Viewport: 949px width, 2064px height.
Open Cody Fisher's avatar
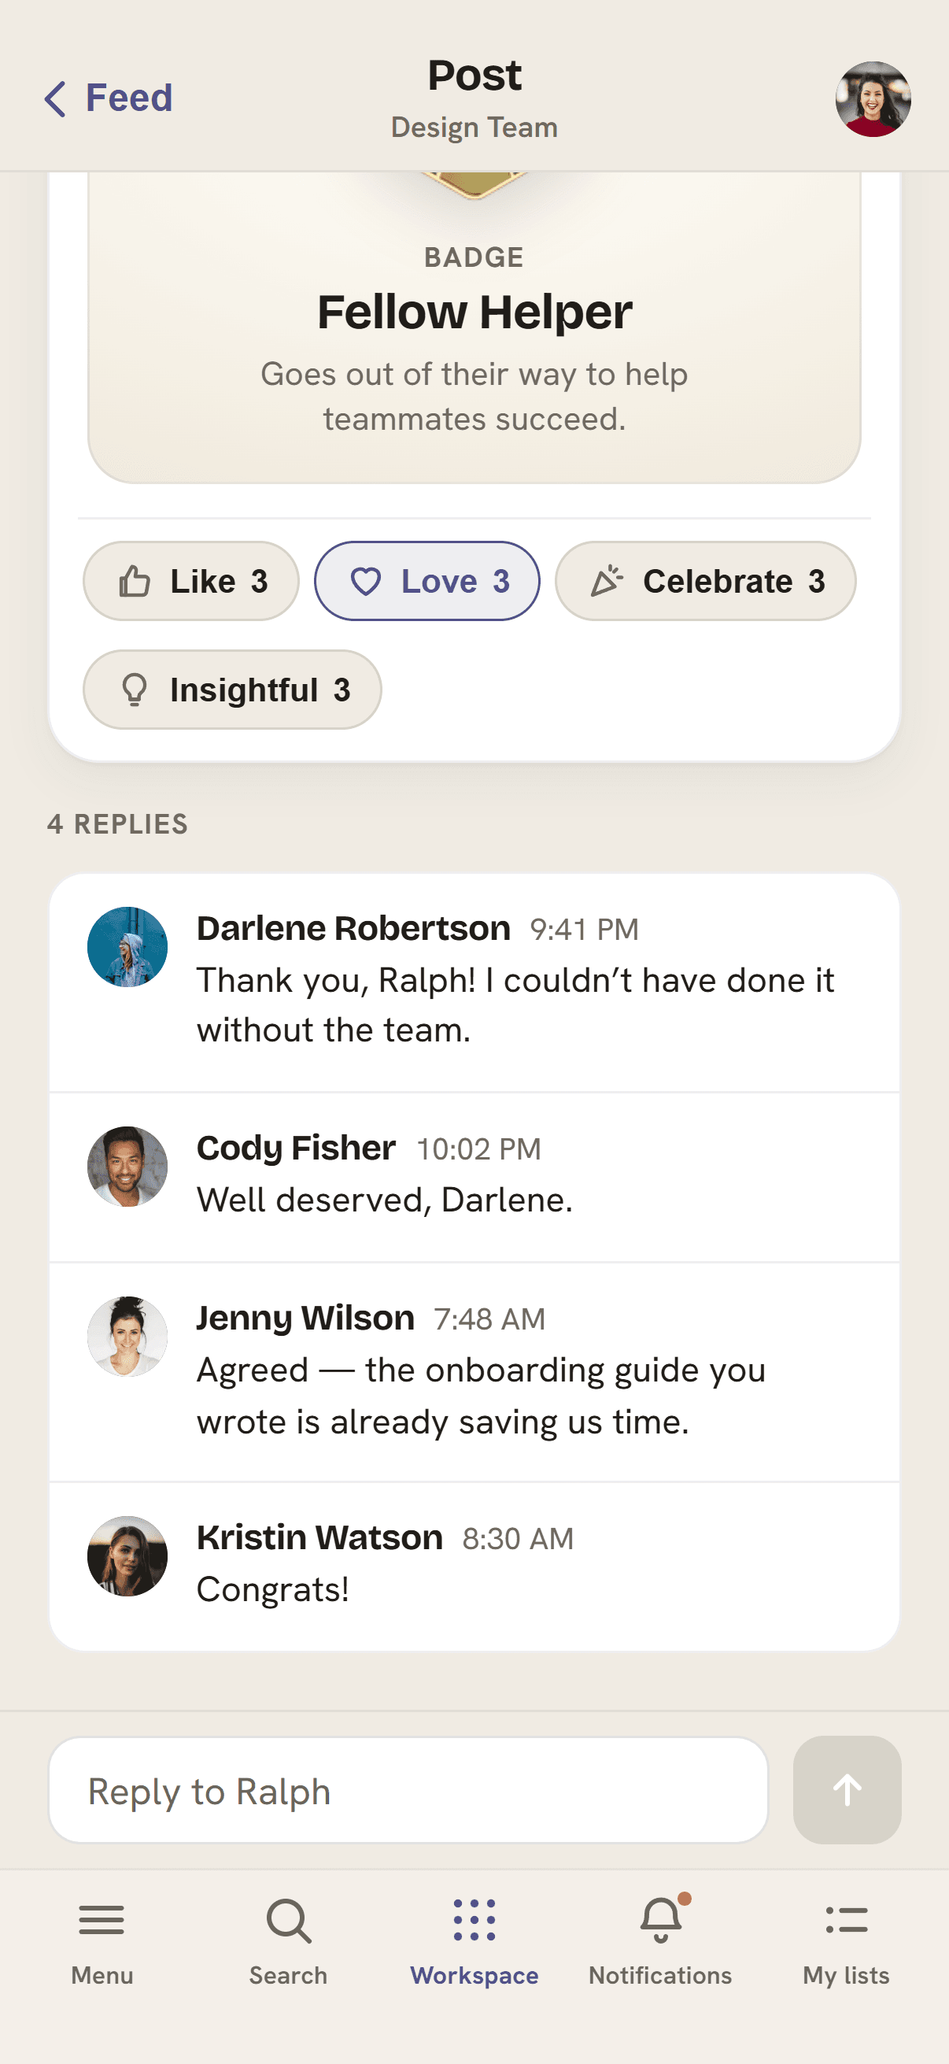[127, 1166]
